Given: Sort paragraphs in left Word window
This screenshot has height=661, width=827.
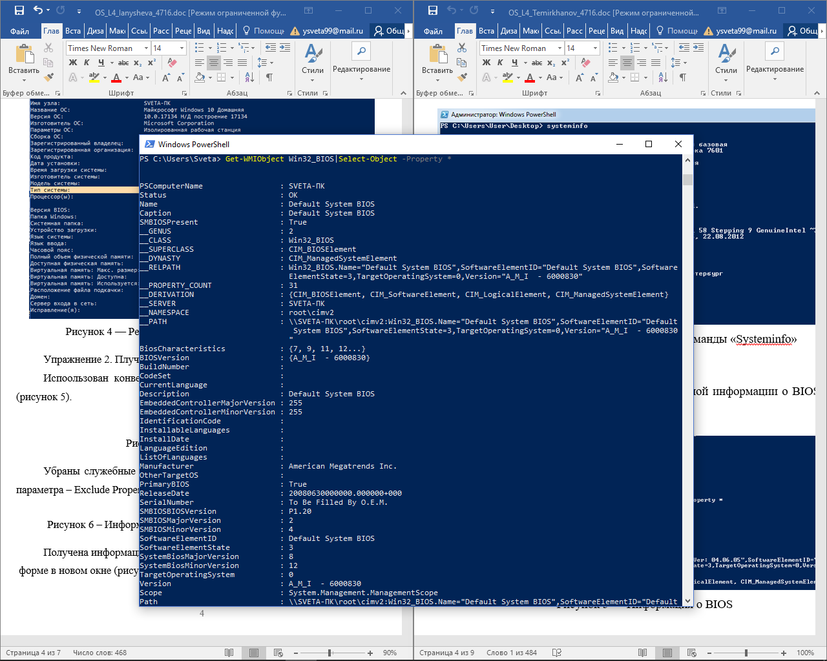Looking at the screenshot, I should click(249, 77).
